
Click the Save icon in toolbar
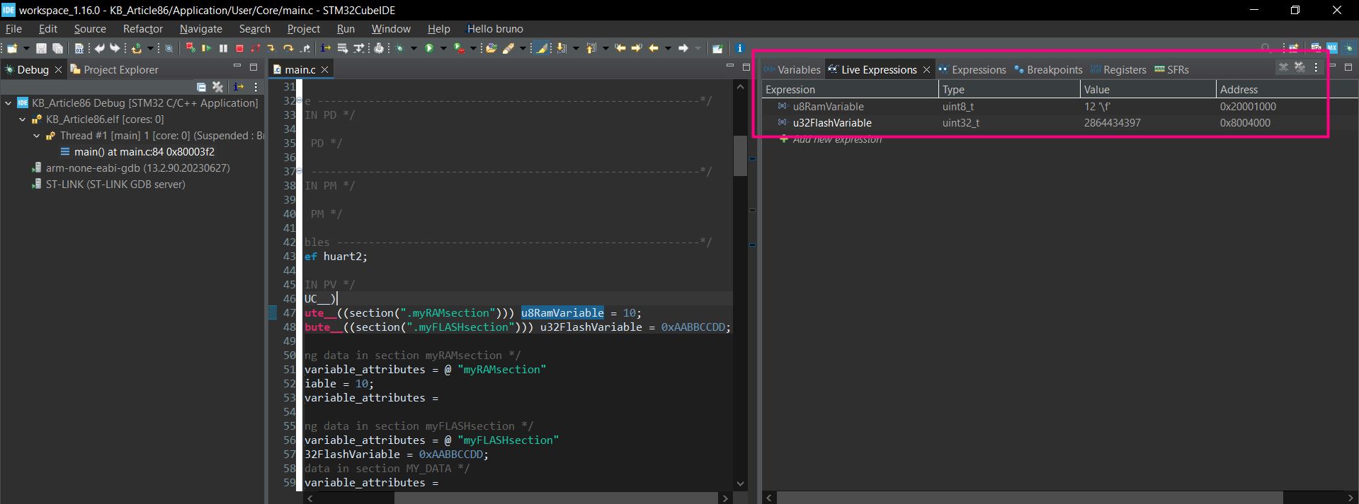tap(41, 48)
